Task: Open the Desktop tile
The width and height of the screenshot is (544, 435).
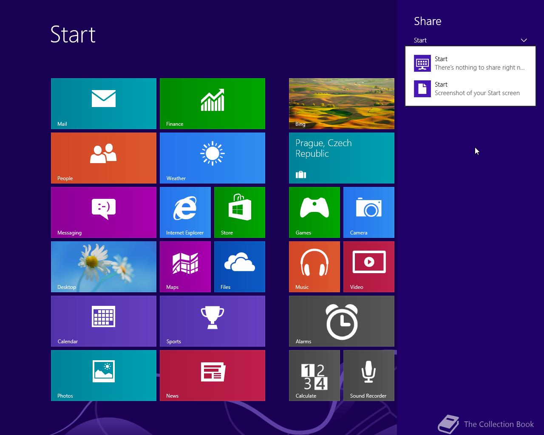Action: click(x=104, y=267)
